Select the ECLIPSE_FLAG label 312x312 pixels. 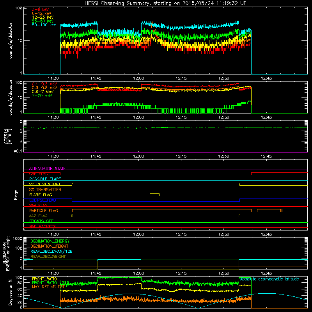click(x=43, y=200)
